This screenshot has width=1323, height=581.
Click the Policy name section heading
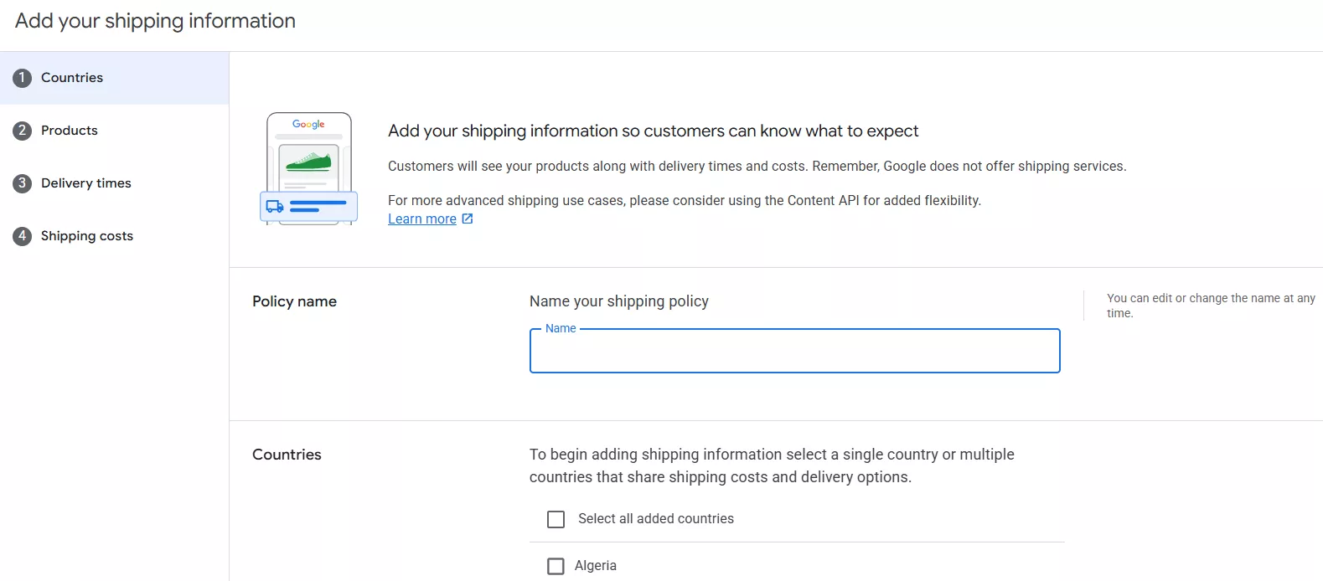click(x=294, y=301)
